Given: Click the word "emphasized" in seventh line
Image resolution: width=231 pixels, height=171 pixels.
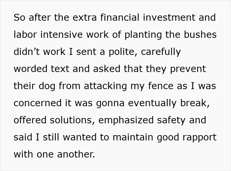Looking at the screenshot, I should coord(126,120).
